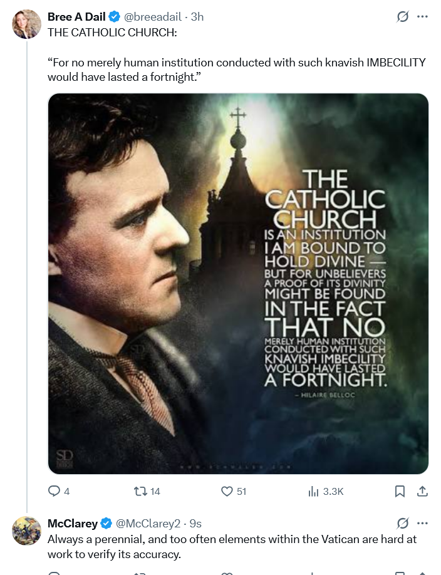This screenshot has height=575, width=441.
Task: Click Grok icon on Bree's tweet
Action: click(403, 17)
